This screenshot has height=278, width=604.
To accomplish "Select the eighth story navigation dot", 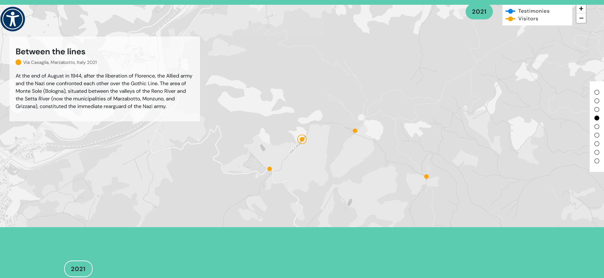I will coord(597,152).
